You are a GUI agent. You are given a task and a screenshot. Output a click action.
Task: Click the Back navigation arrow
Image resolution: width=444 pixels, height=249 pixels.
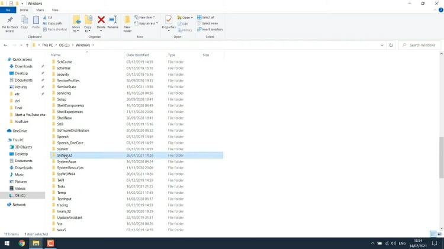click(5, 45)
